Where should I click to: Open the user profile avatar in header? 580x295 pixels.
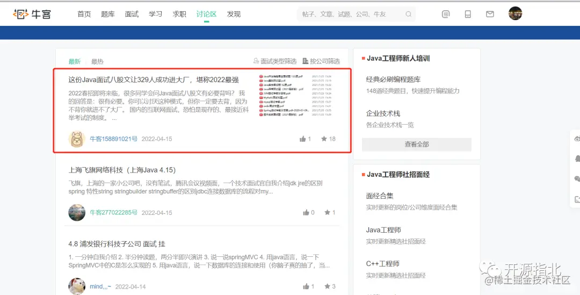pos(515,13)
